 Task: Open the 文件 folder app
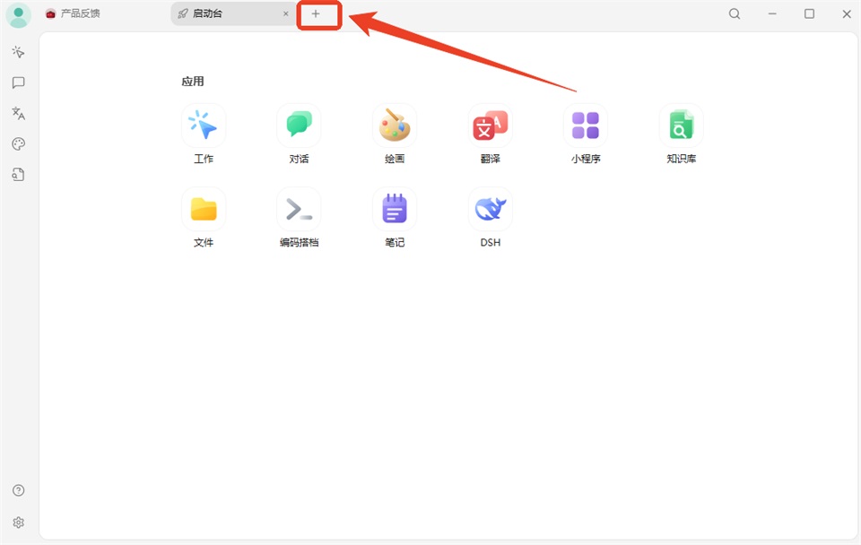tap(204, 209)
